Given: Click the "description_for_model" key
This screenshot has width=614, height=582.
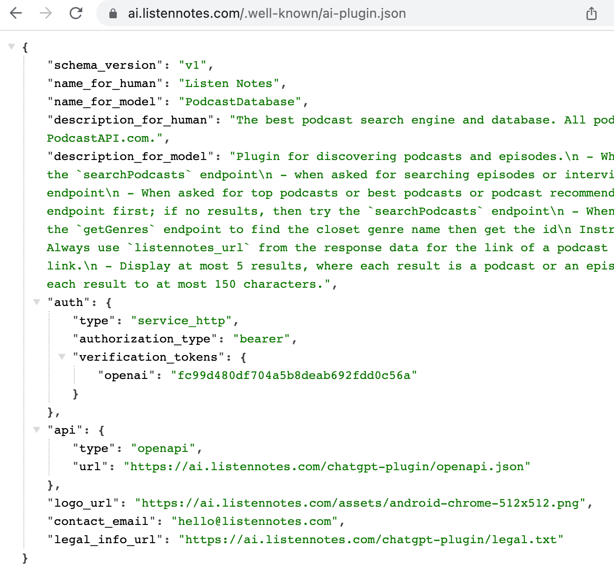Looking at the screenshot, I should [x=130, y=156].
